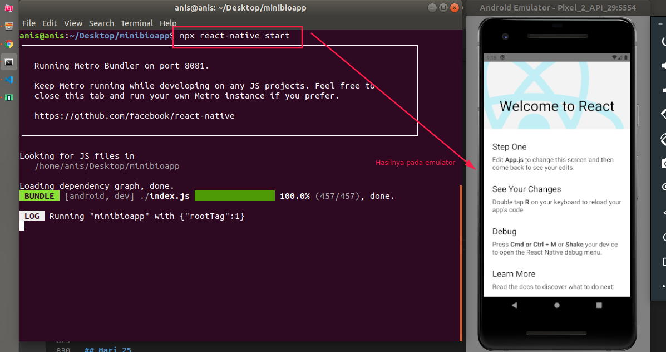
Task: Click the battery icon in the phone status bar
Action: click(x=625, y=57)
